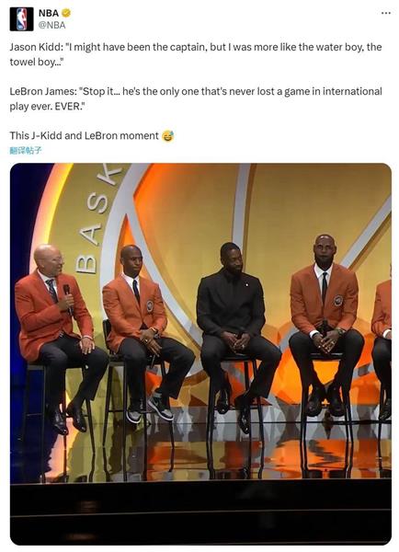Select the NBA display name
The width and height of the screenshot is (399, 552).
tap(49, 13)
